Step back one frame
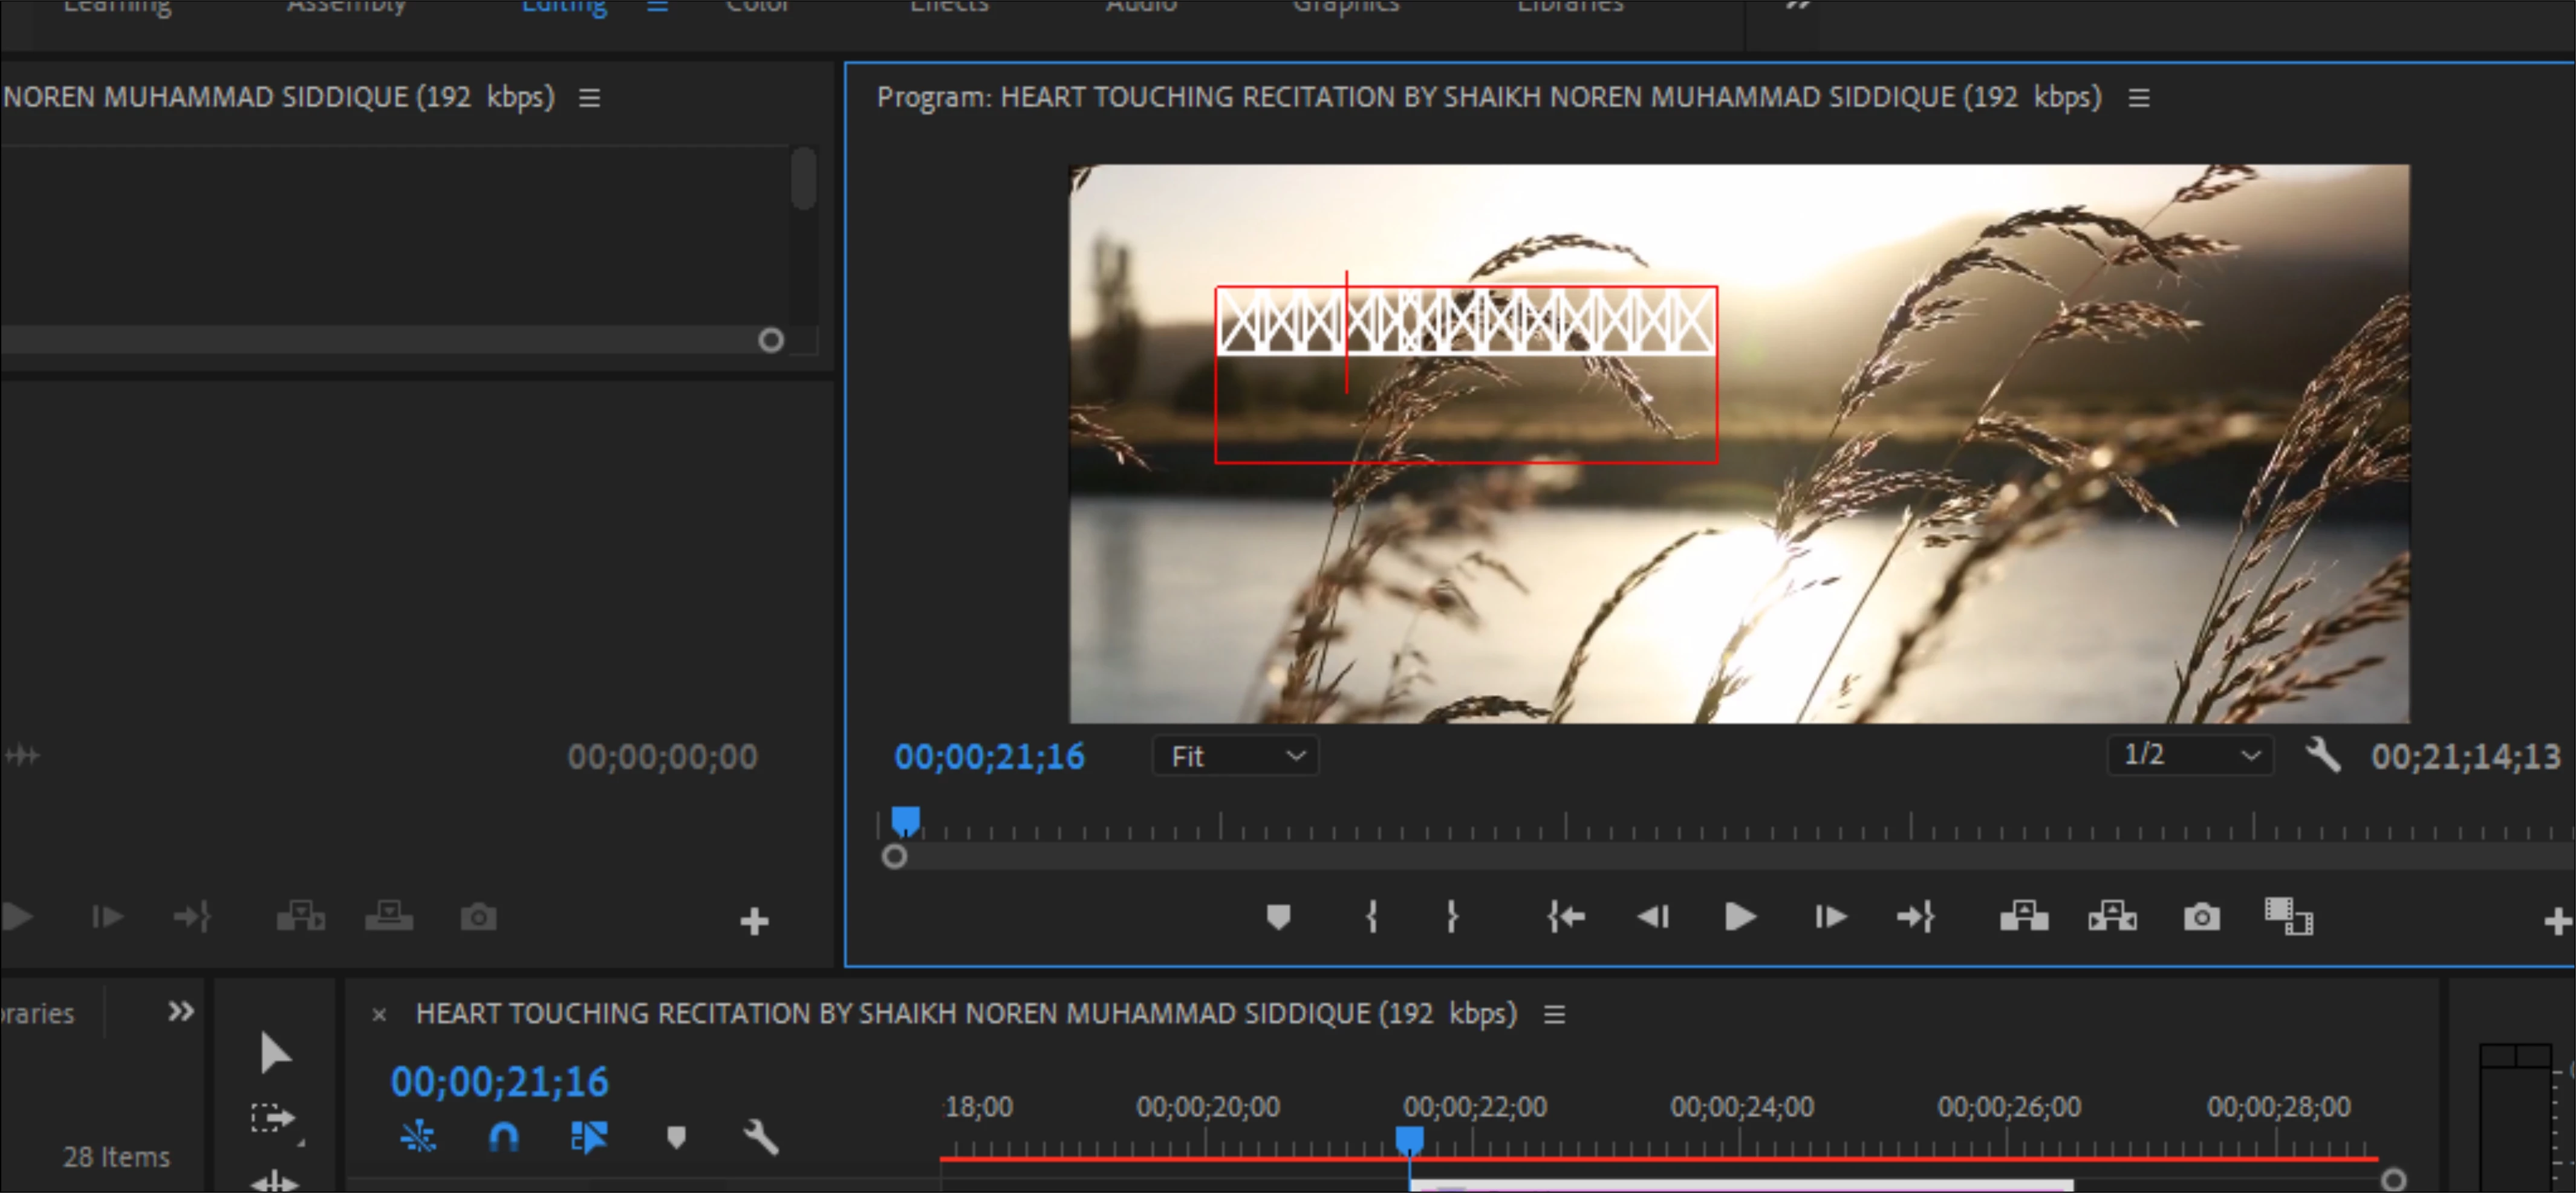The height and width of the screenshot is (1193, 2576). pos(1652,916)
